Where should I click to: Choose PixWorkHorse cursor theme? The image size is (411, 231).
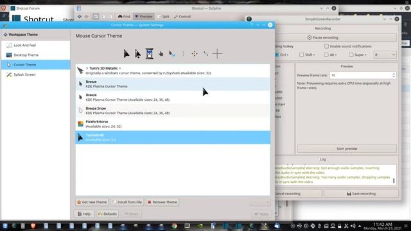click(173, 124)
